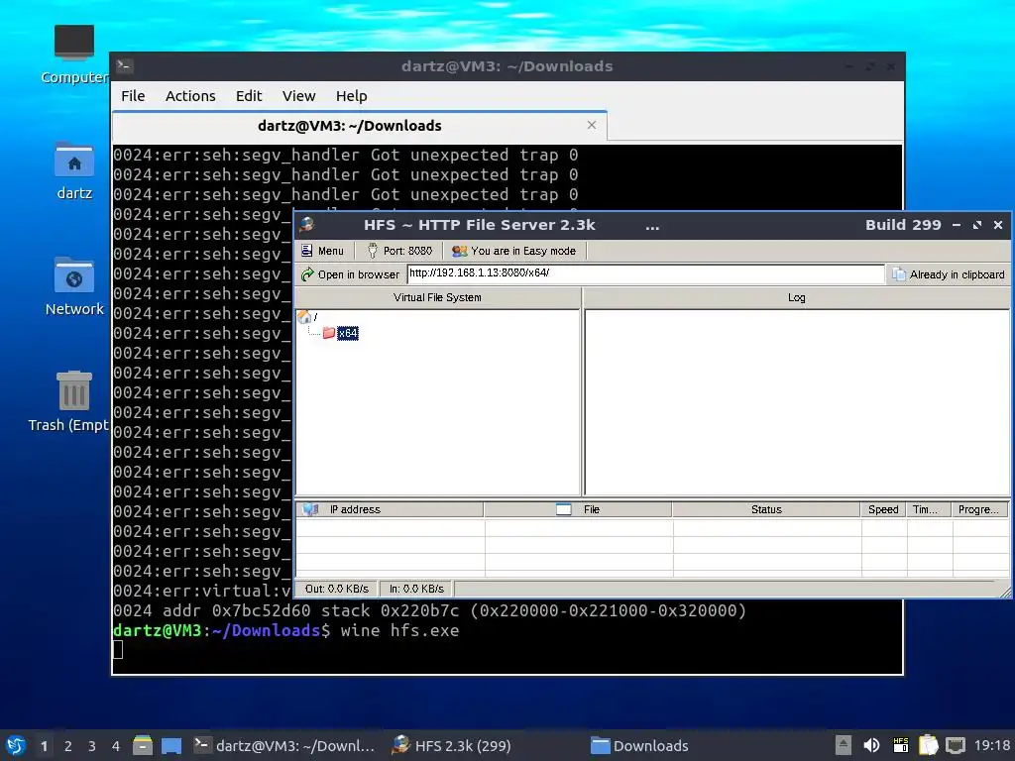
Task: Open the HFS Menu button
Action: point(322,251)
